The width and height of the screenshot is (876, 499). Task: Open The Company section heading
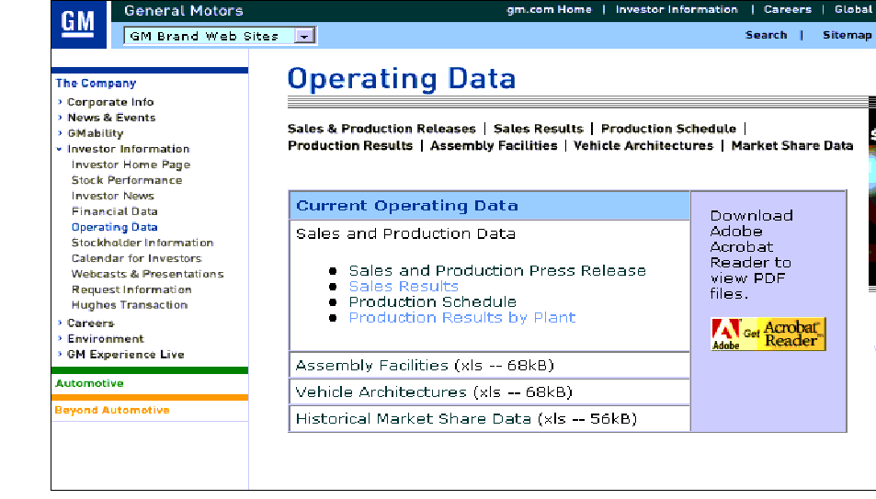pos(96,84)
